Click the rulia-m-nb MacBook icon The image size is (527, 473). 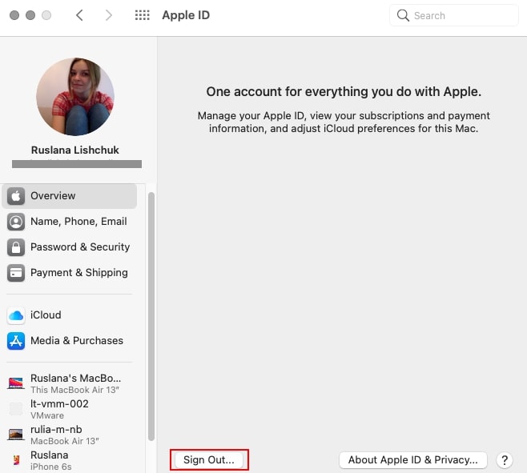tap(16, 435)
